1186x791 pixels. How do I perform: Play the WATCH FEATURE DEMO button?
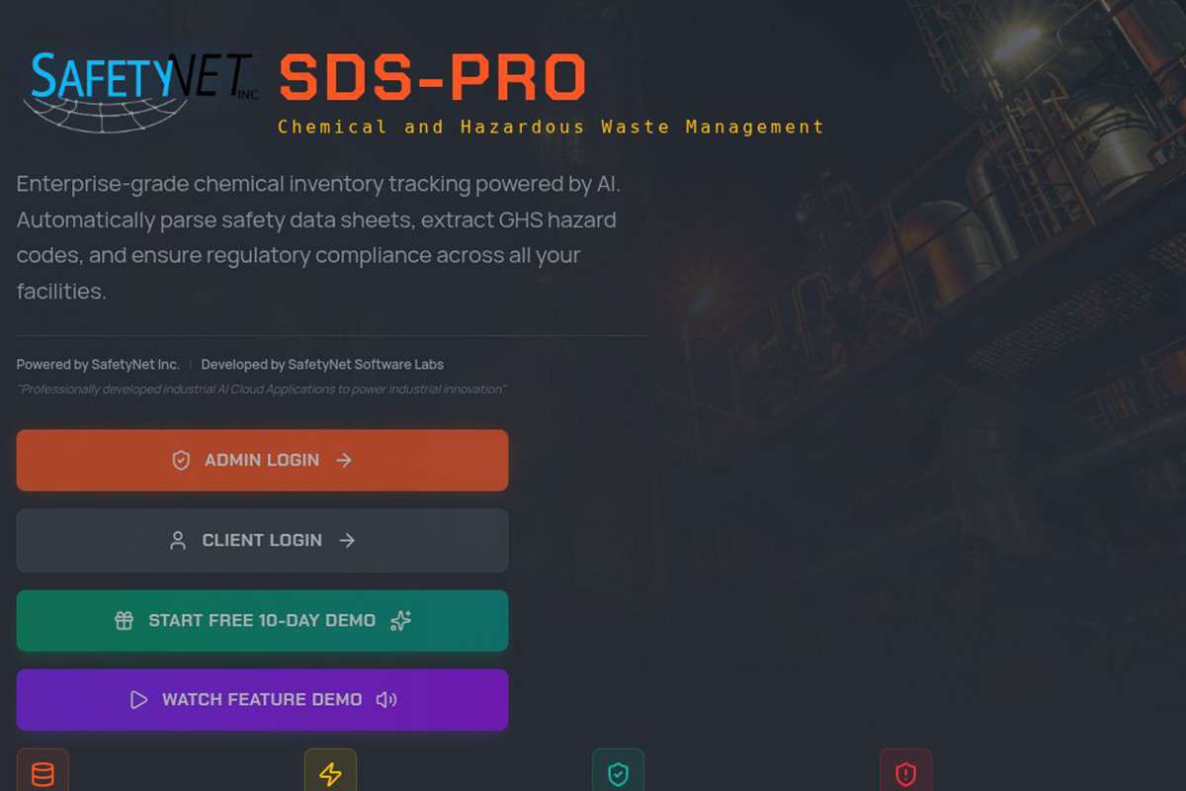[x=262, y=700]
